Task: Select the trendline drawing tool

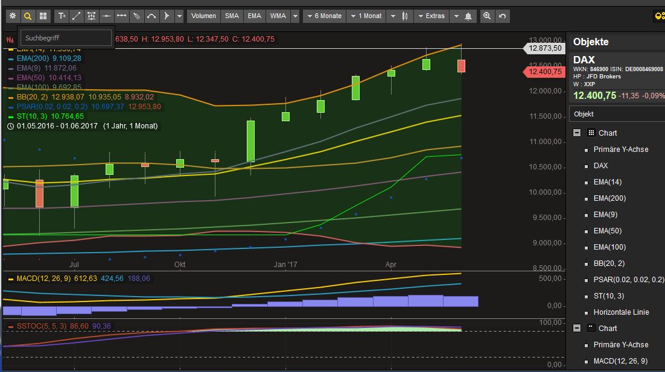Action: point(76,16)
